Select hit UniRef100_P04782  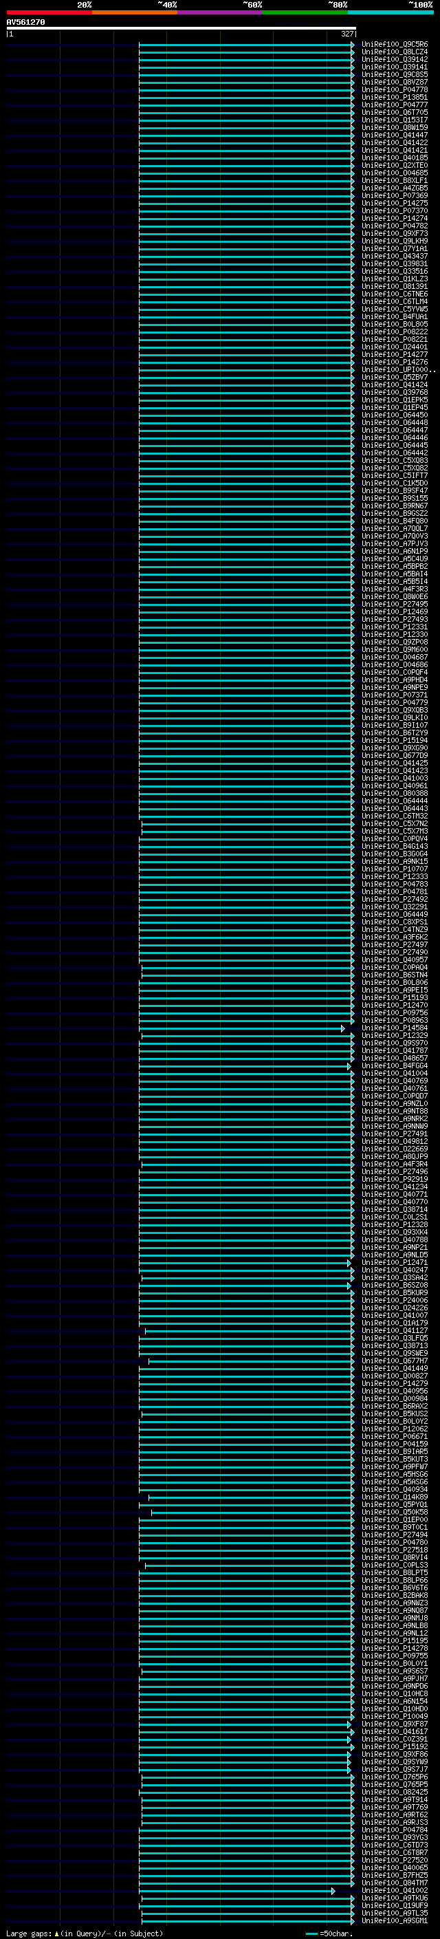(x=394, y=226)
